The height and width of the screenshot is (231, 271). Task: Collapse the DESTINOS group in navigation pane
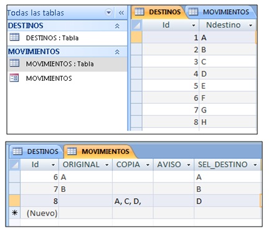coord(117,26)
